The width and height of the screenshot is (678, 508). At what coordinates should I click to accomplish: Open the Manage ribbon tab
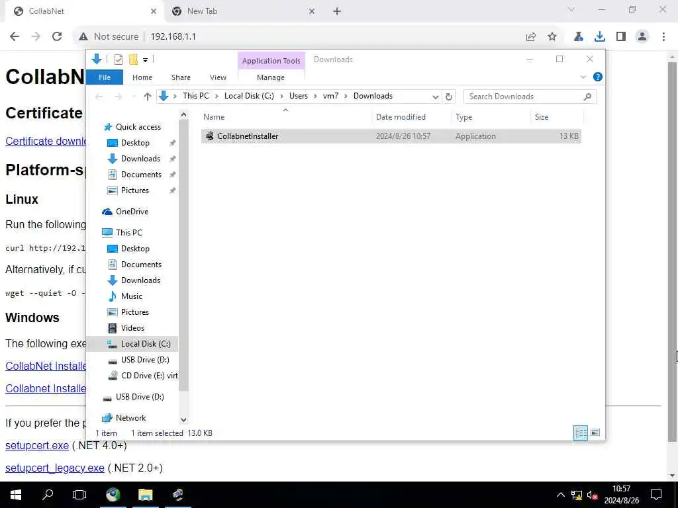tap(271, 77)
